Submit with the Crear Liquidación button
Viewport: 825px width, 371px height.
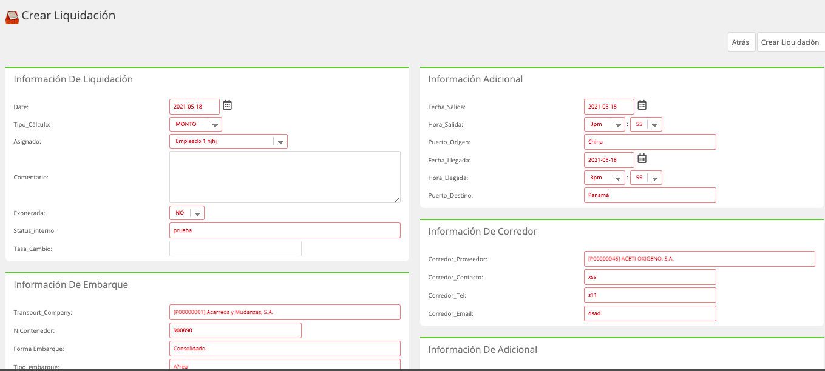point(790,42)
